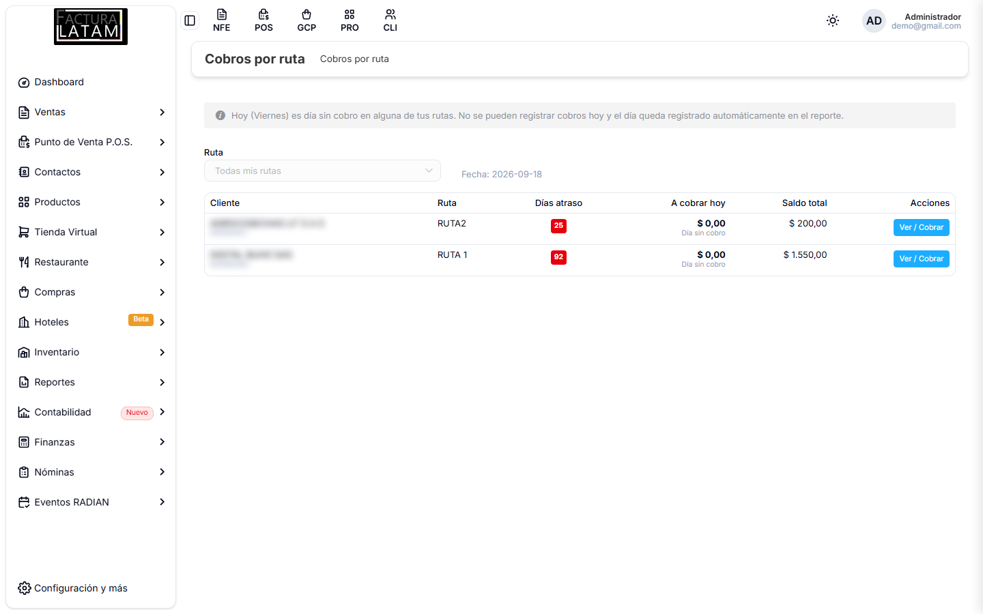Click the Restaurante utensils icon
The image size is (983, 614).
[24, 262]
